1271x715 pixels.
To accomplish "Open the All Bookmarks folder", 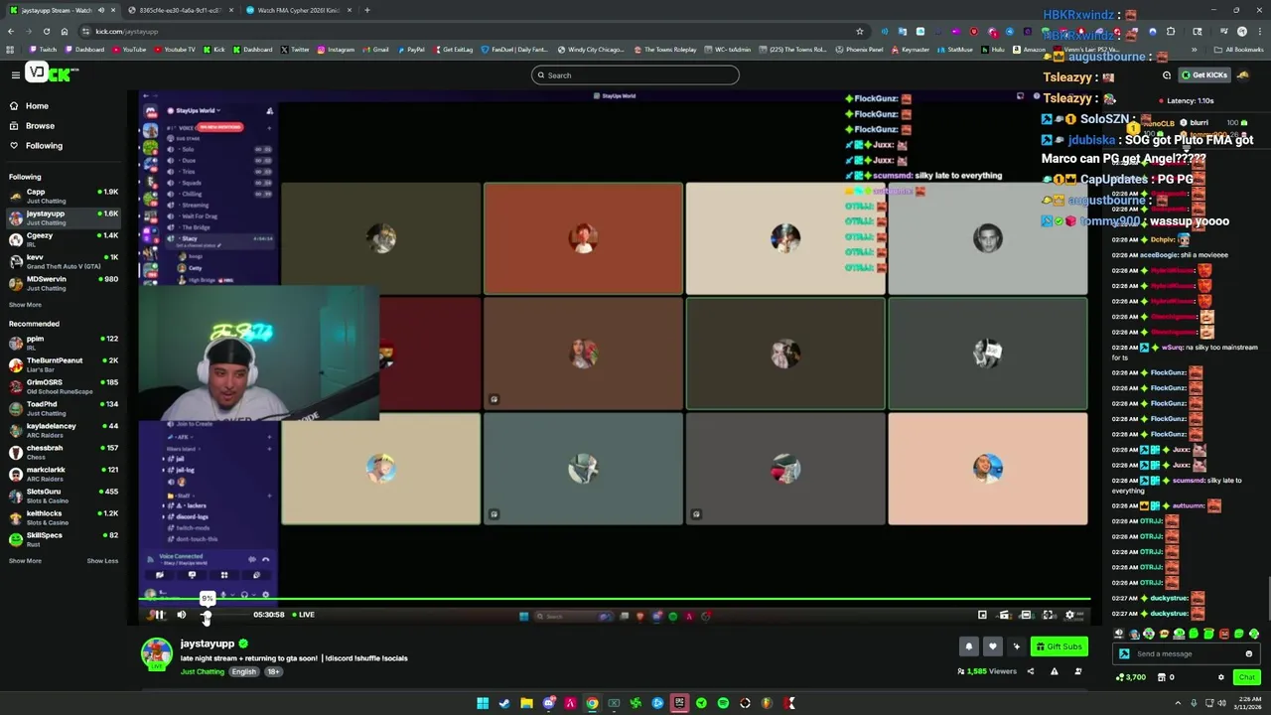I will point(1239,50).
